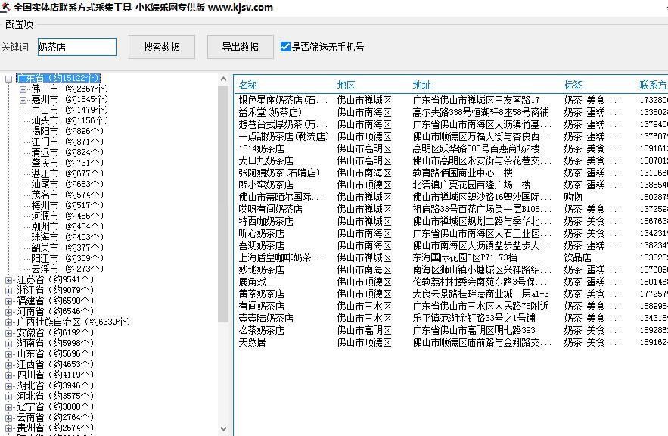Viewport: 668px width, 436px height.
Task: Expand the 佛山市 tree node
Action: click(x=23, y=89)
